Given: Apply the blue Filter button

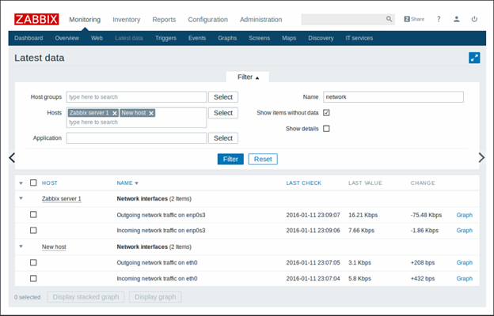Looking at the screenshot, I should [x=230, y=159].
